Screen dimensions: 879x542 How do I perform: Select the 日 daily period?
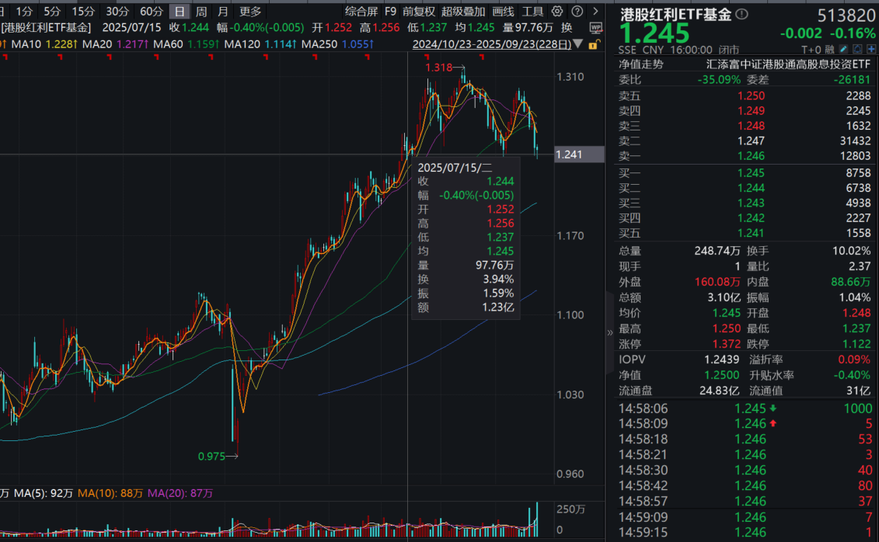(180, 12)
